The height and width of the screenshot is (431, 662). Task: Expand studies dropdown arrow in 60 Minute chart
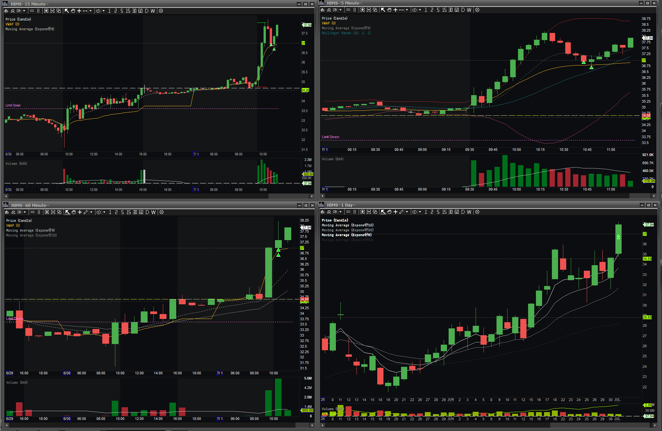pos(25,212)
